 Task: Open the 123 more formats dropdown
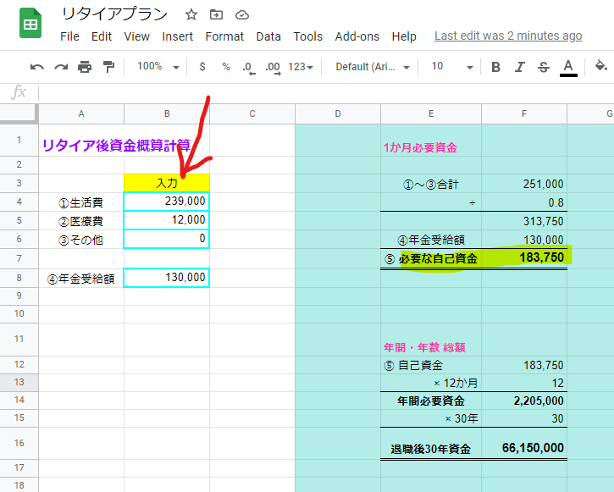click(301, 67)
